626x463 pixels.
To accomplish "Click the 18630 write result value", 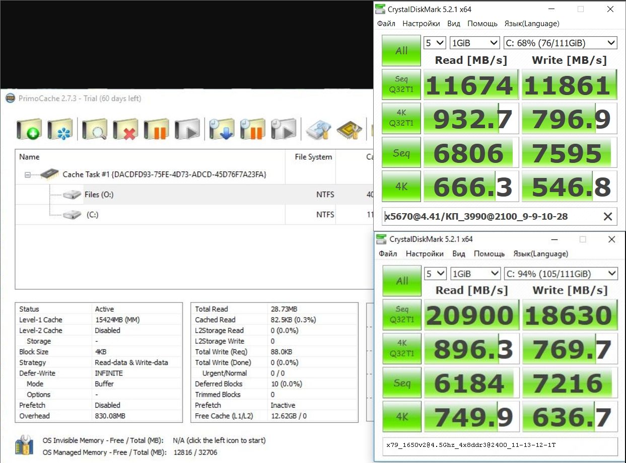I will click(570, 315).
